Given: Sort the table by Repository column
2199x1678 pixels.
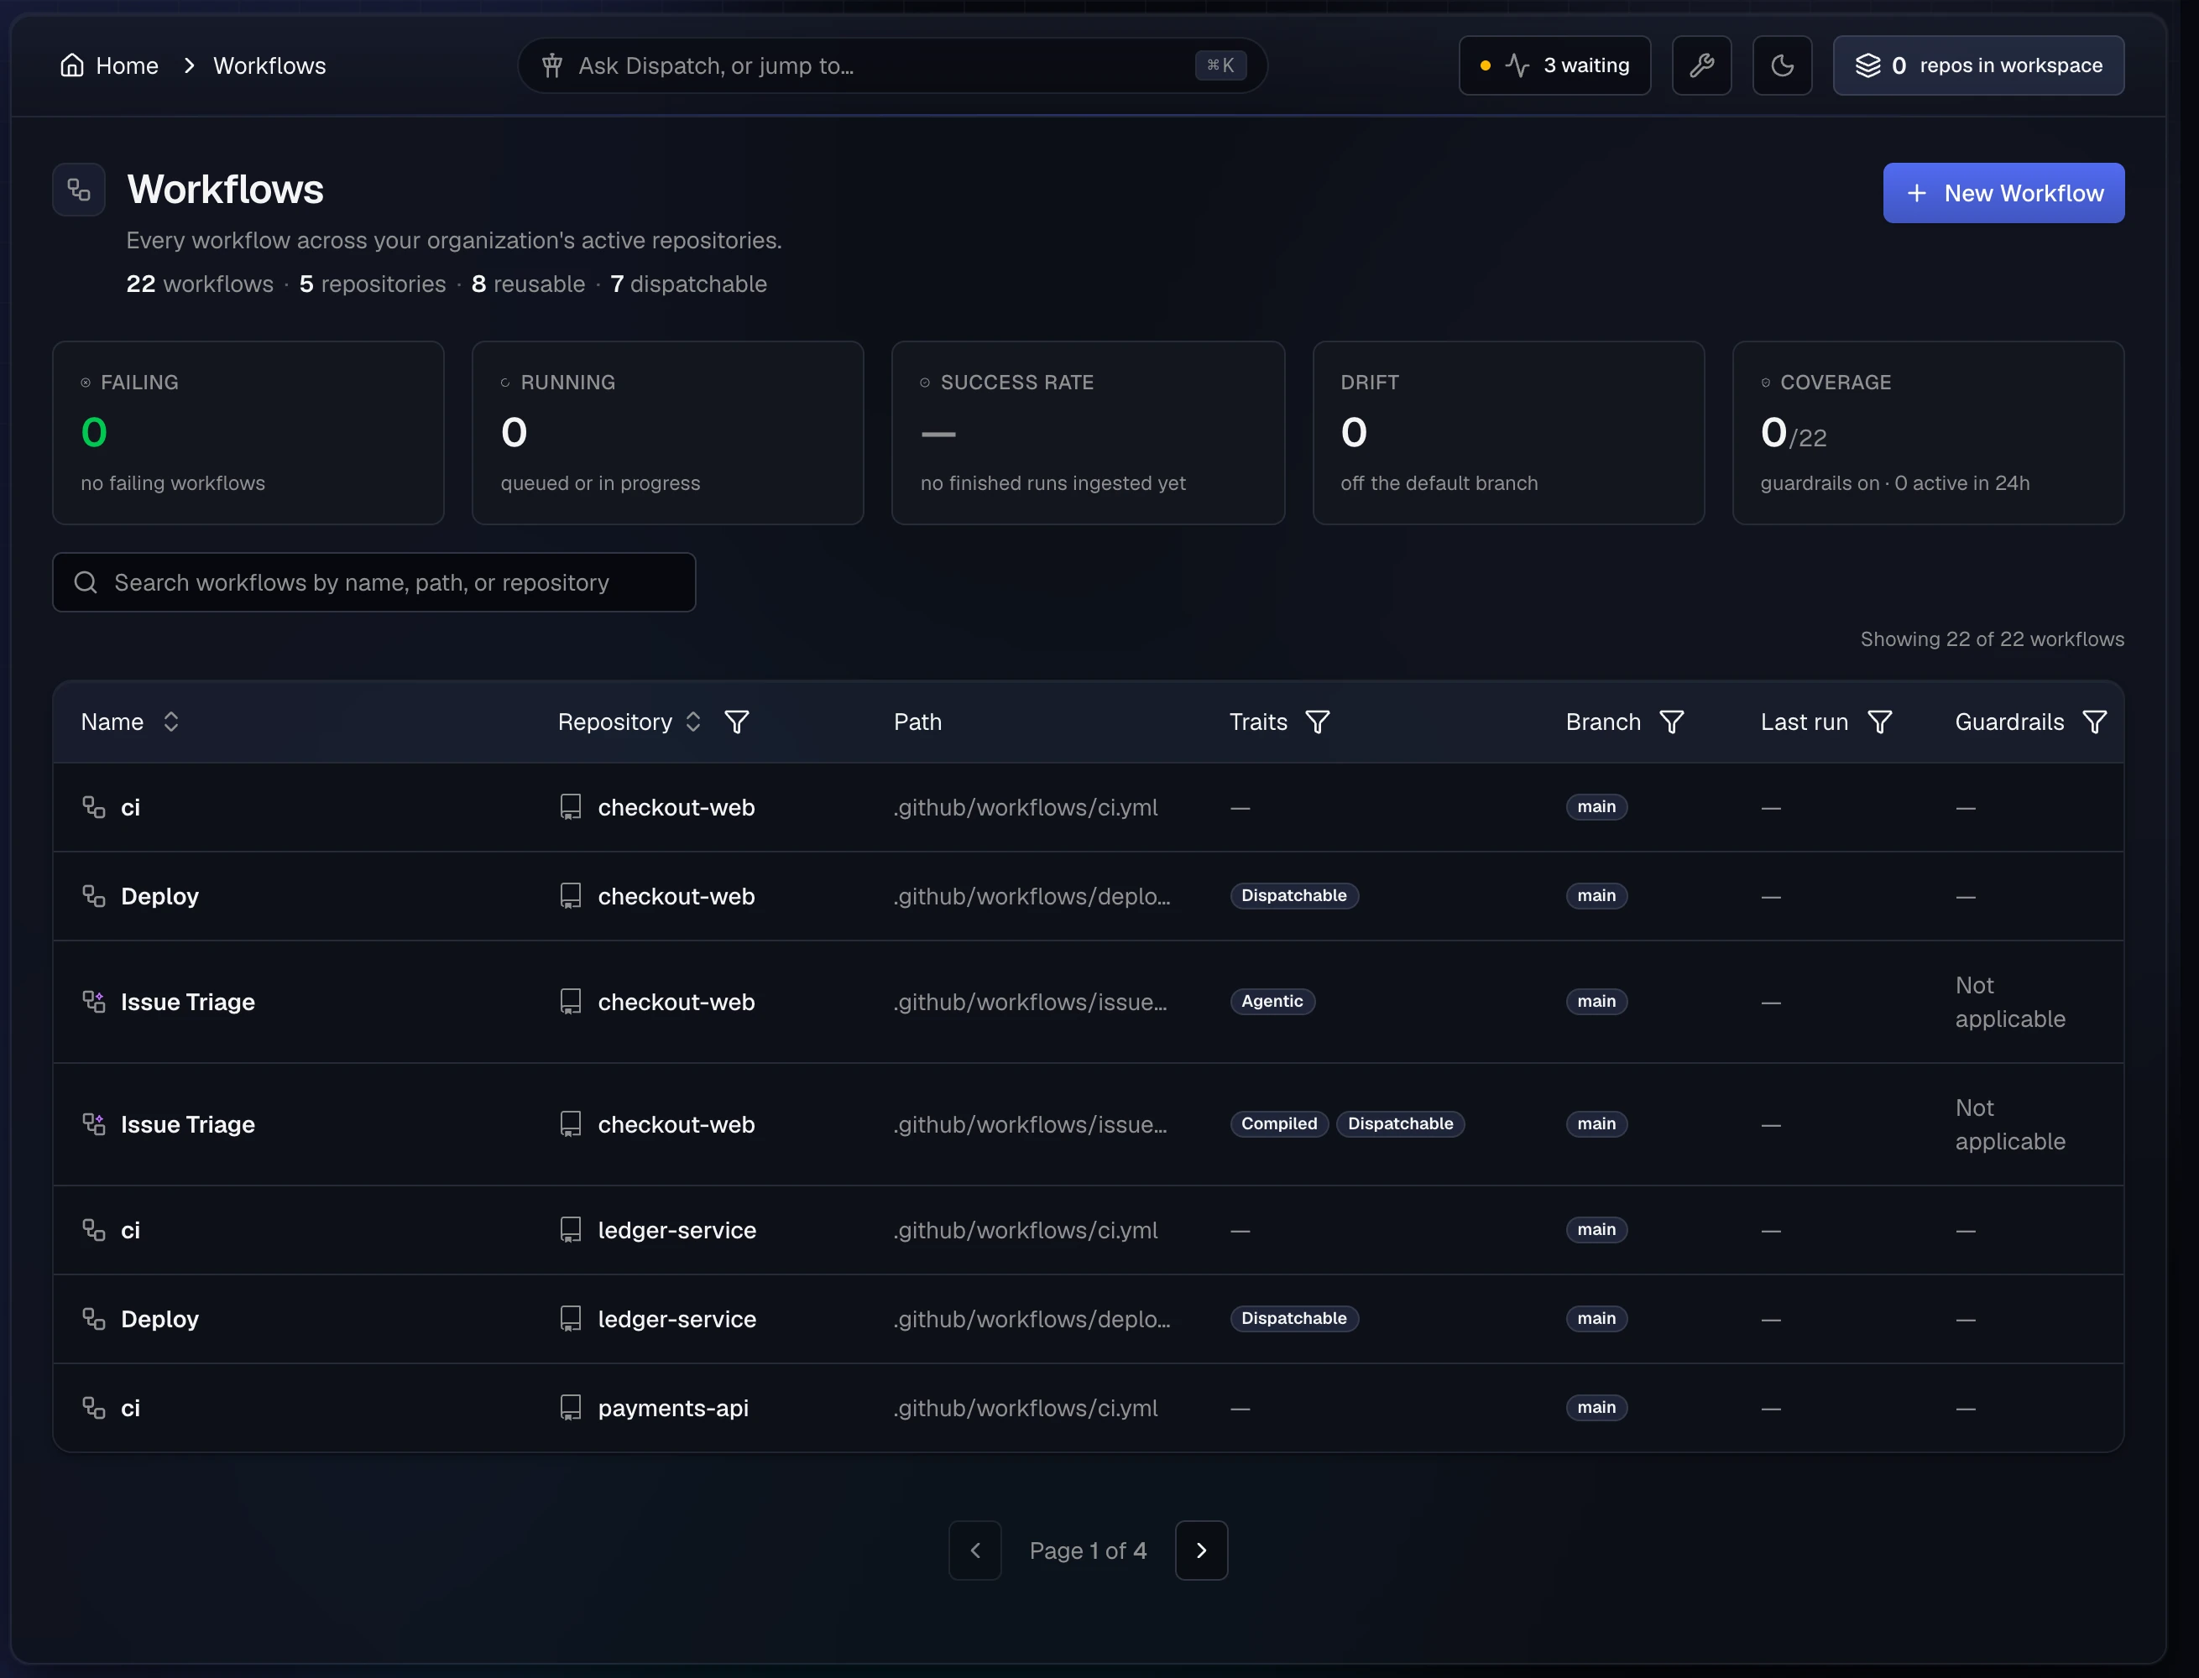Looking at the screenshot, I should click(x=692, y=722).
